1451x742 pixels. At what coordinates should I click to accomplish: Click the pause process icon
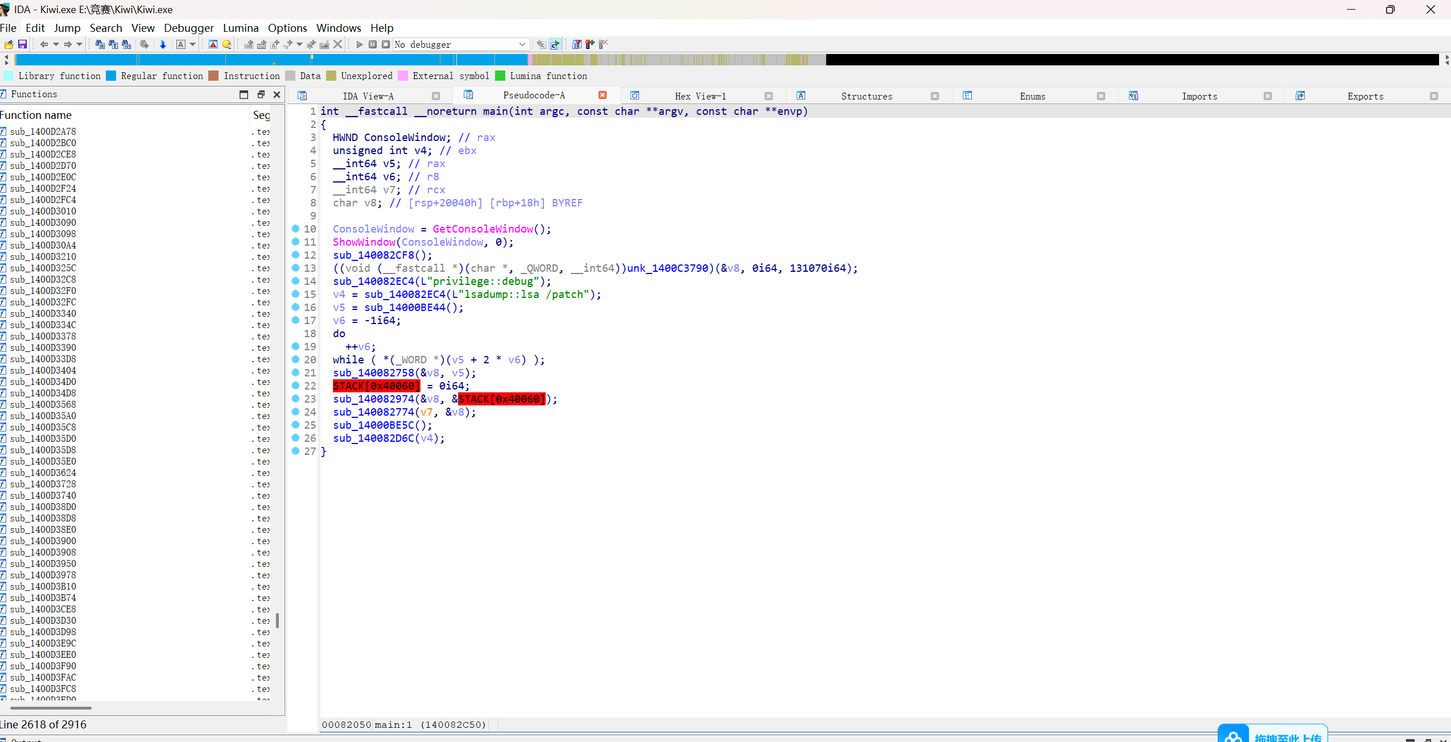373,44
